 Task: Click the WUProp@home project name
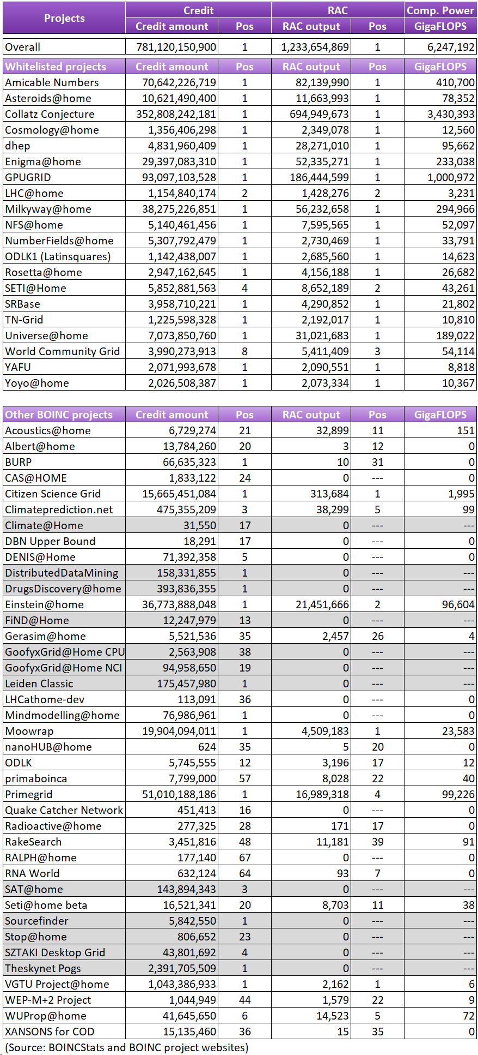(46, 1016)
